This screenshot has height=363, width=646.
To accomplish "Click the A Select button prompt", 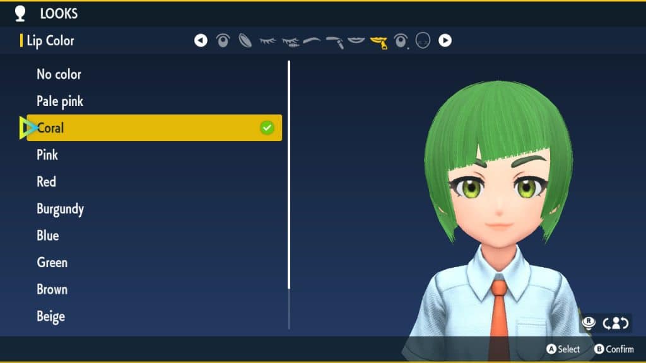I will coord(563,349).
